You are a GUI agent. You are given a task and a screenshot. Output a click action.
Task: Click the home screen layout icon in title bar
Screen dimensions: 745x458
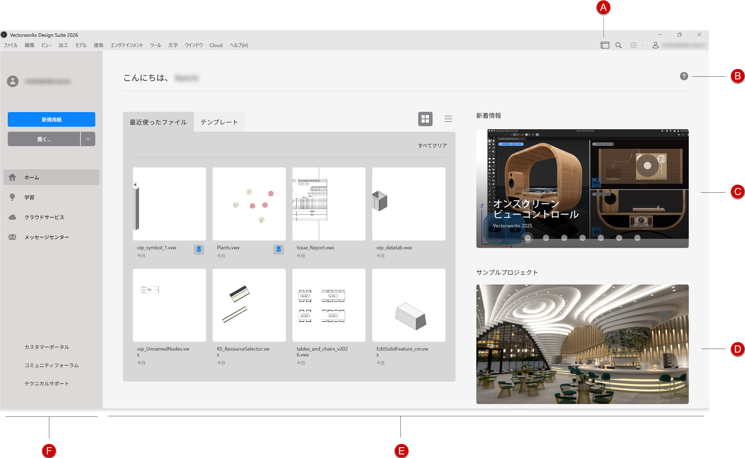point(605,45)
